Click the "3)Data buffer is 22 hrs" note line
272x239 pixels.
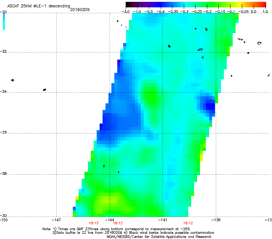tap(133, 233)
